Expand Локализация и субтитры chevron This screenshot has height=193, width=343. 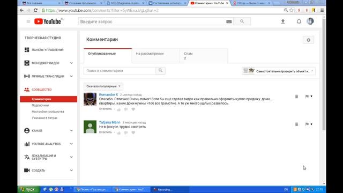click(71, 157)
